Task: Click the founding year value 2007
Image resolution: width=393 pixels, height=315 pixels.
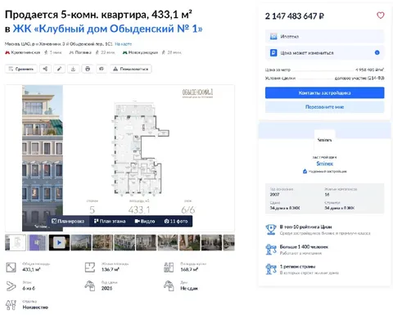Action: pyautogui.click(x=274, y=195)
